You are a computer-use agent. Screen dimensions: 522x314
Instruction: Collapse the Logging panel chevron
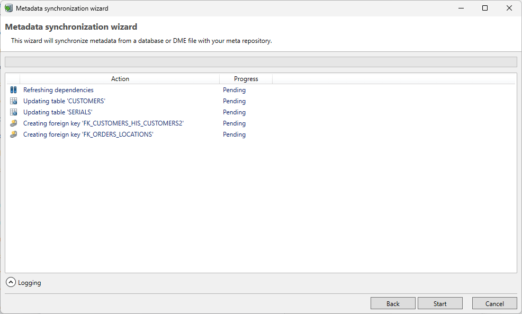click(10, 282)
